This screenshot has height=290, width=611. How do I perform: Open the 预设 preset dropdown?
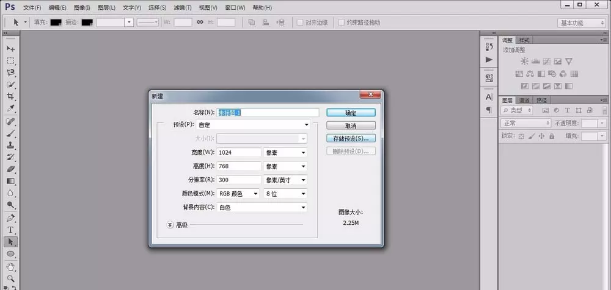point(254,125)
